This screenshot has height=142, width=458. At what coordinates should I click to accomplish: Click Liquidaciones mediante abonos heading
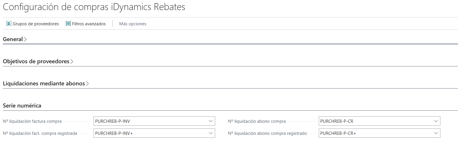tap(44, 84)
